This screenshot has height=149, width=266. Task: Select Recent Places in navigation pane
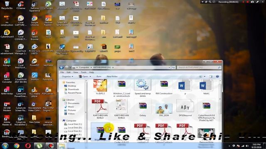(x=74, y=93)
